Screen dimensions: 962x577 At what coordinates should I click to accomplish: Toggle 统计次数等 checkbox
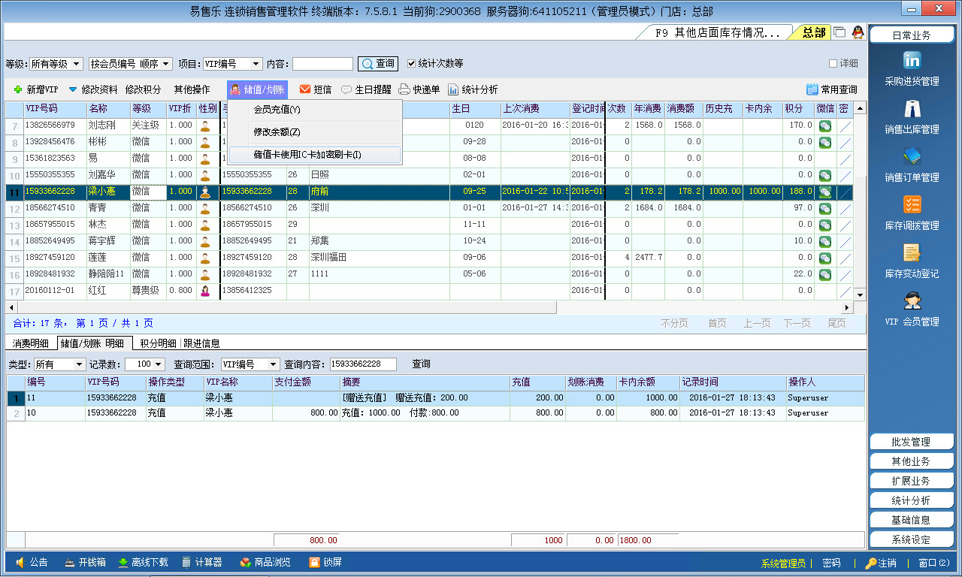411,64
